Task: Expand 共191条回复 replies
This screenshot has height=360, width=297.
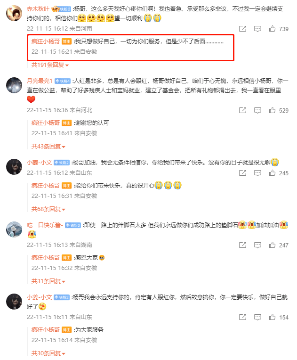Action: (x=50, y=65)
